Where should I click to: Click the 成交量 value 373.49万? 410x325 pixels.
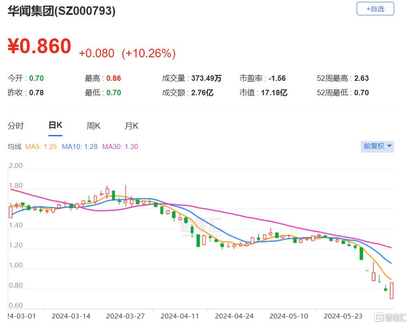(206, 78)
